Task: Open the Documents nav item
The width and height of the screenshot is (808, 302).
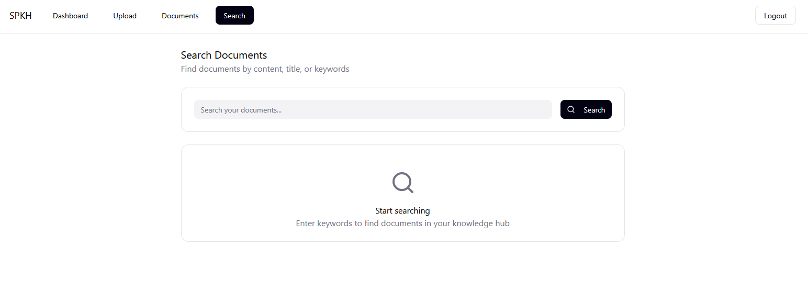Action: 180,16
